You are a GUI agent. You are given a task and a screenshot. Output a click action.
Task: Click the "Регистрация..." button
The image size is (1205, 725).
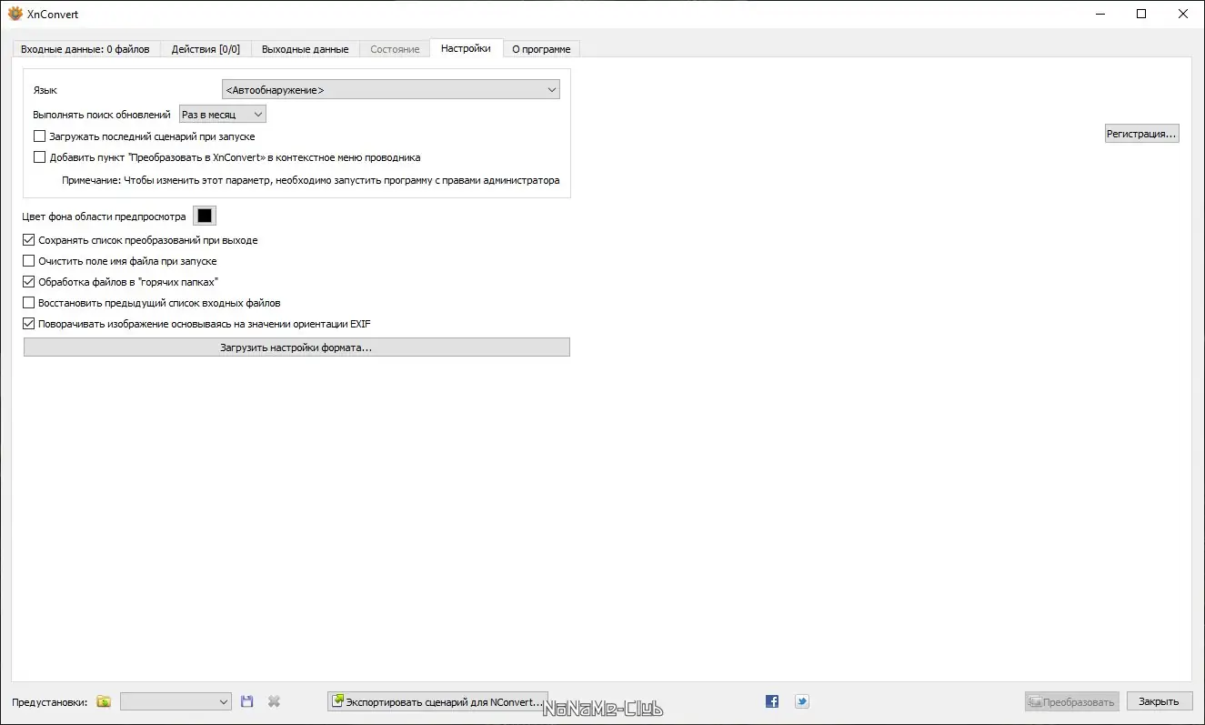point(1142,134)
